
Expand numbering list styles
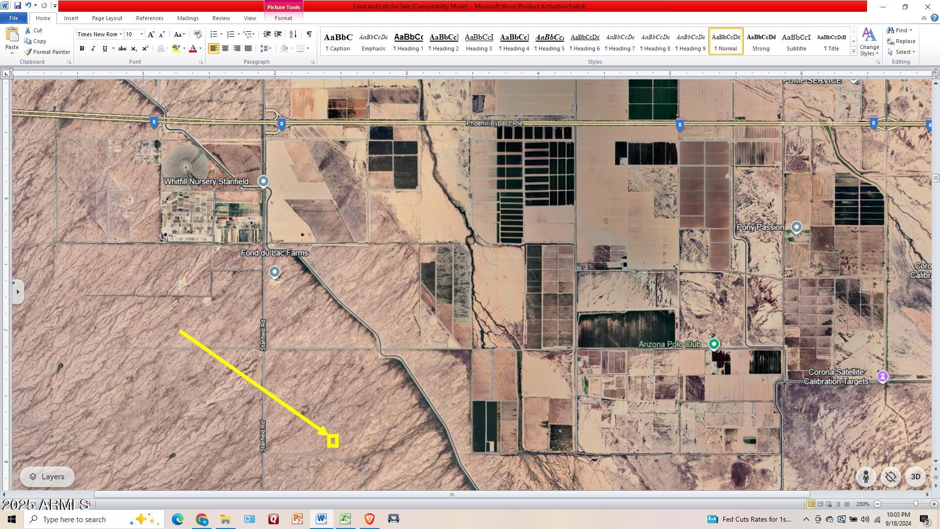[238, 34]
